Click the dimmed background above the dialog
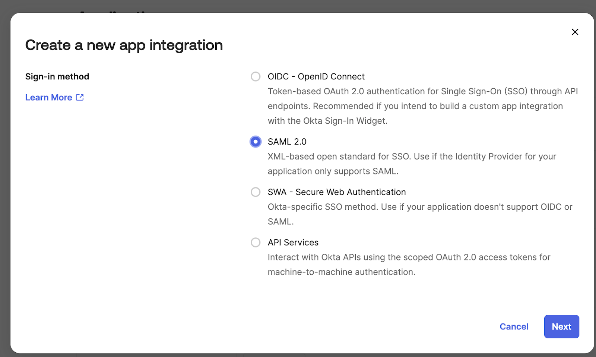Viewport: 596px width, 357px height. 298,6
